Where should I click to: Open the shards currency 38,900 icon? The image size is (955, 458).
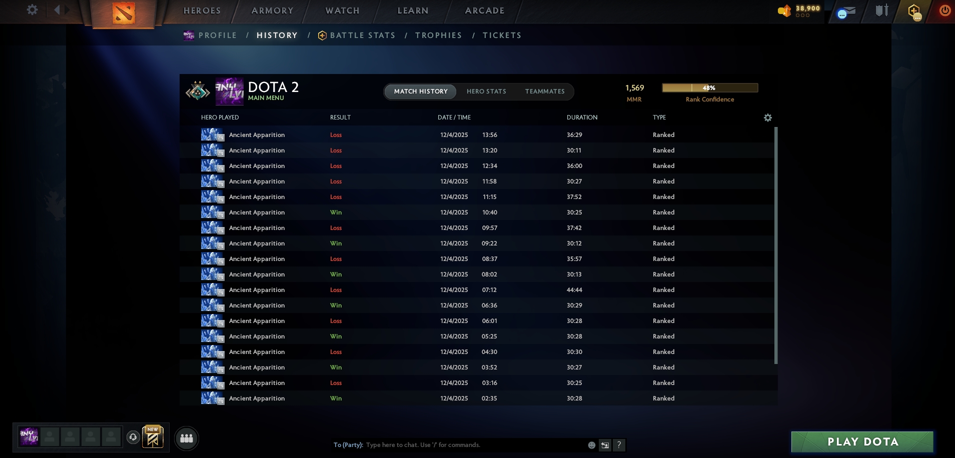(784, 10)
